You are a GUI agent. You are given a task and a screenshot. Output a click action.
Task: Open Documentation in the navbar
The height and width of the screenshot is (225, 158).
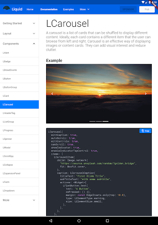tap(49, 9)
